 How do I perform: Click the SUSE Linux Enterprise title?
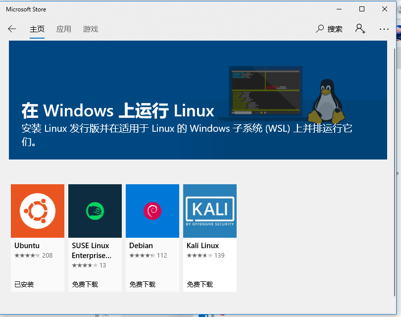92,251
